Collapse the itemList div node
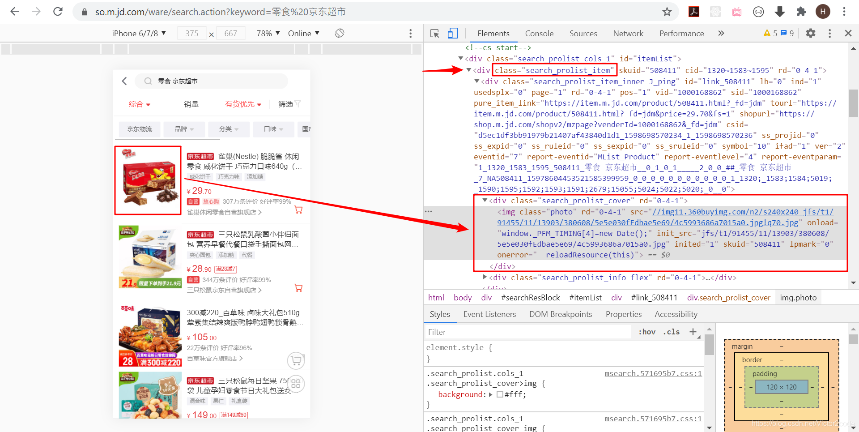 [x=461, y=59]
